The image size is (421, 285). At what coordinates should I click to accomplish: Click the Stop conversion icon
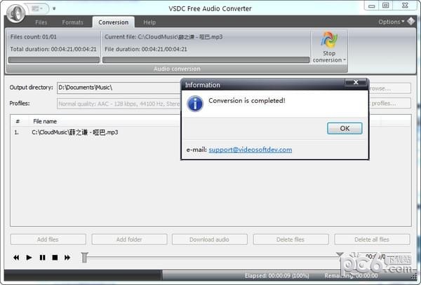click(329, 40)
